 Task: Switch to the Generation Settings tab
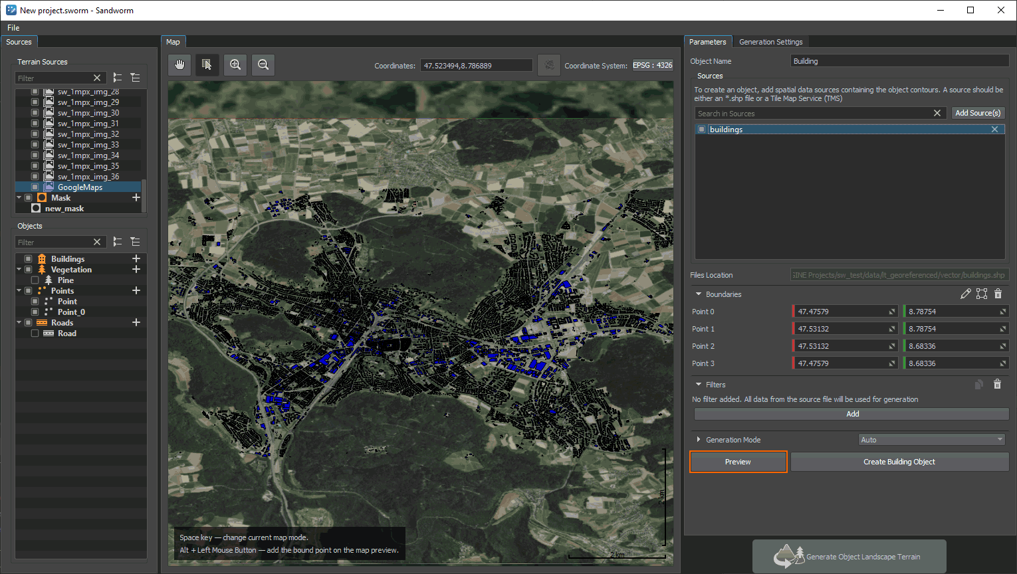tap(770, 42)
